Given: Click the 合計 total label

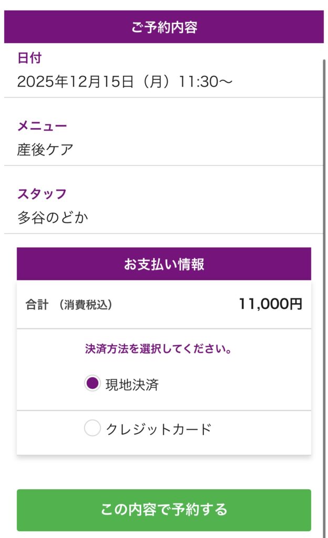Looking at the screenshot, I should pos(37,305).
